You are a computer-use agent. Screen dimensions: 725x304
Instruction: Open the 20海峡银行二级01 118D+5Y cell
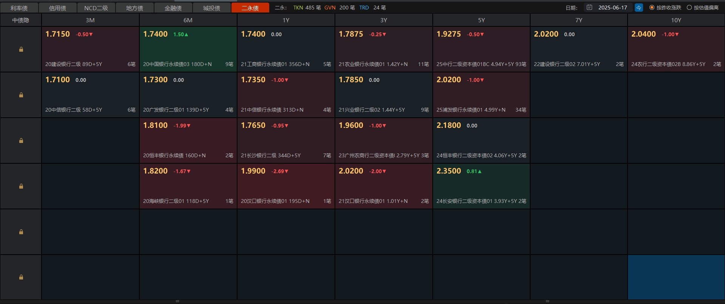tap(188, 186)
